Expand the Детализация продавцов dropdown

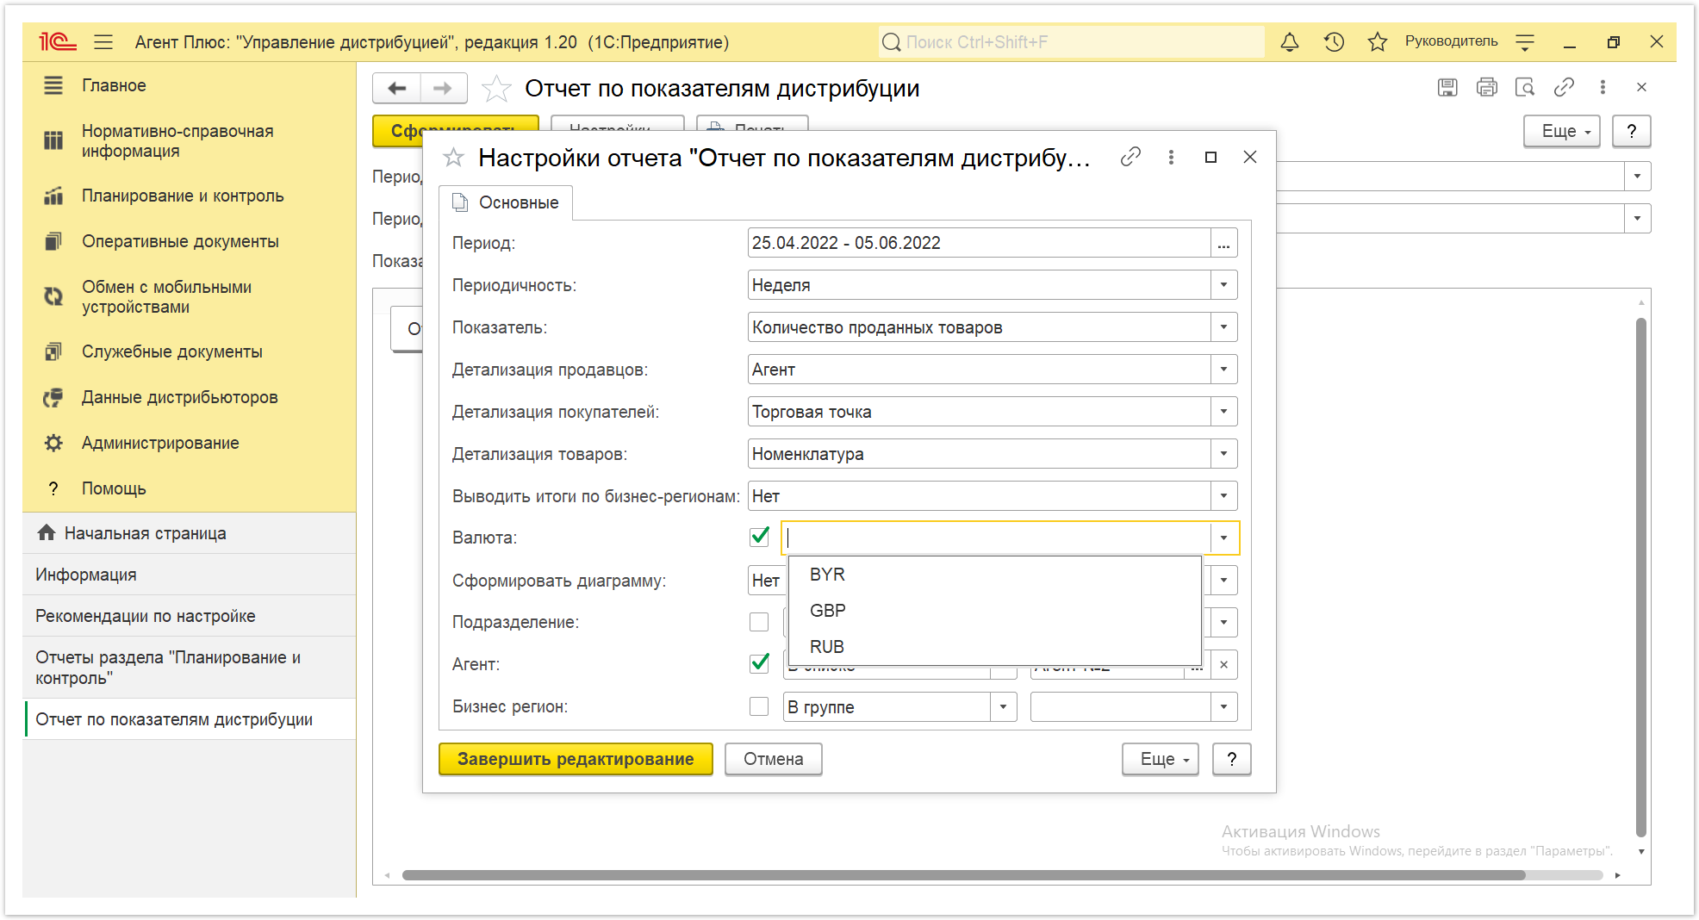point(1223,370)
